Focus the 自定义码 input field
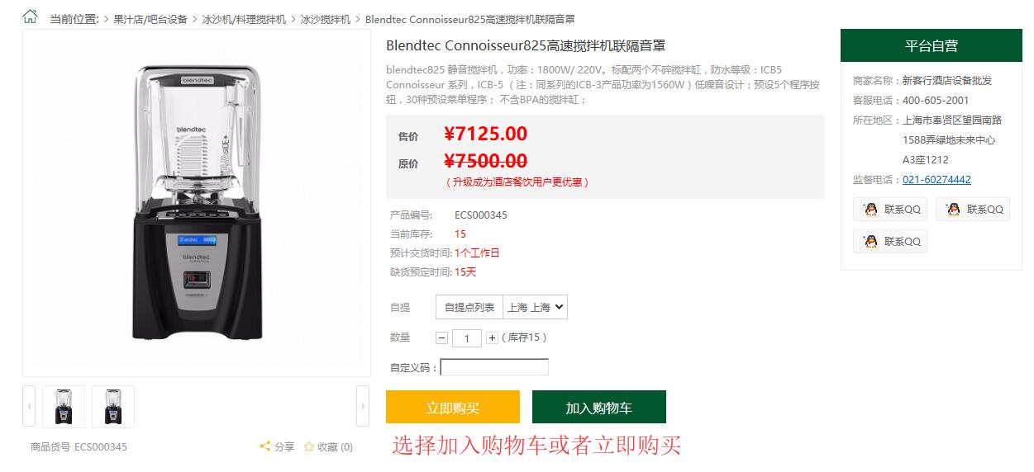The image size is (1034, 472). (x=494, y=367)
